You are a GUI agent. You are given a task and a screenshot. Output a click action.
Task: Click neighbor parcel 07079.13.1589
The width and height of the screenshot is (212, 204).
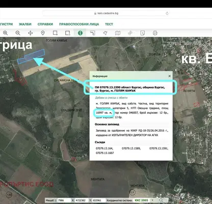click(131, 148)
